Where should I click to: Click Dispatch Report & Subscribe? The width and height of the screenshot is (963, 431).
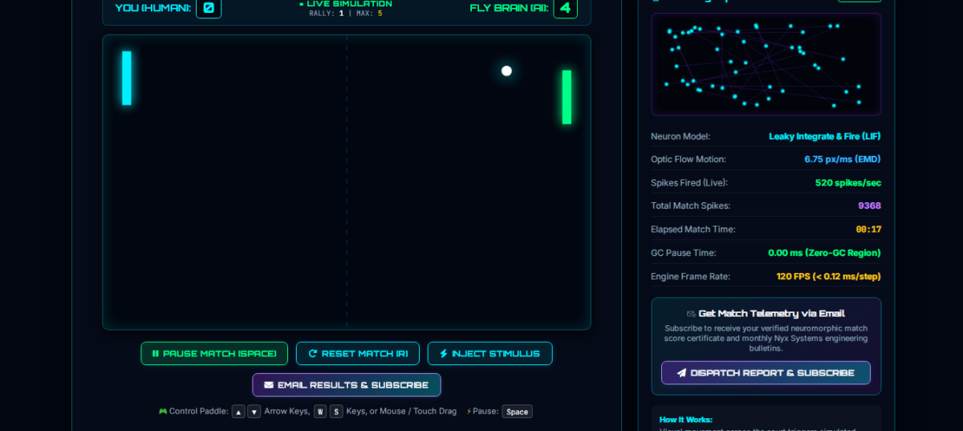pos(766,372)
